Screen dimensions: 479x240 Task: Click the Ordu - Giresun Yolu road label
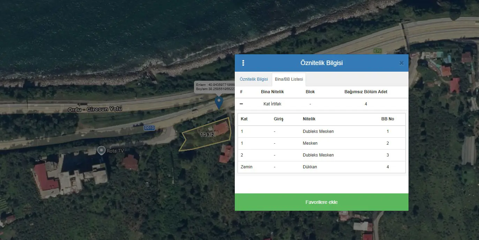tap(95, 109)
